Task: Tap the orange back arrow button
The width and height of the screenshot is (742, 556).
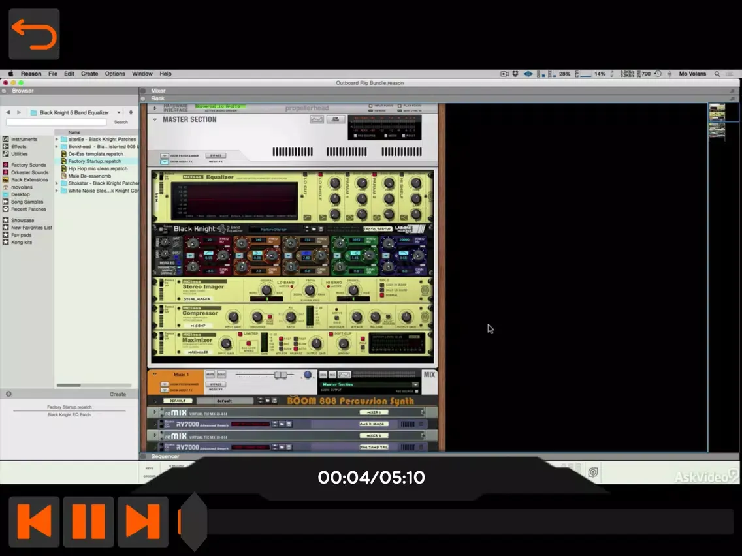Action: coord(34,34)
